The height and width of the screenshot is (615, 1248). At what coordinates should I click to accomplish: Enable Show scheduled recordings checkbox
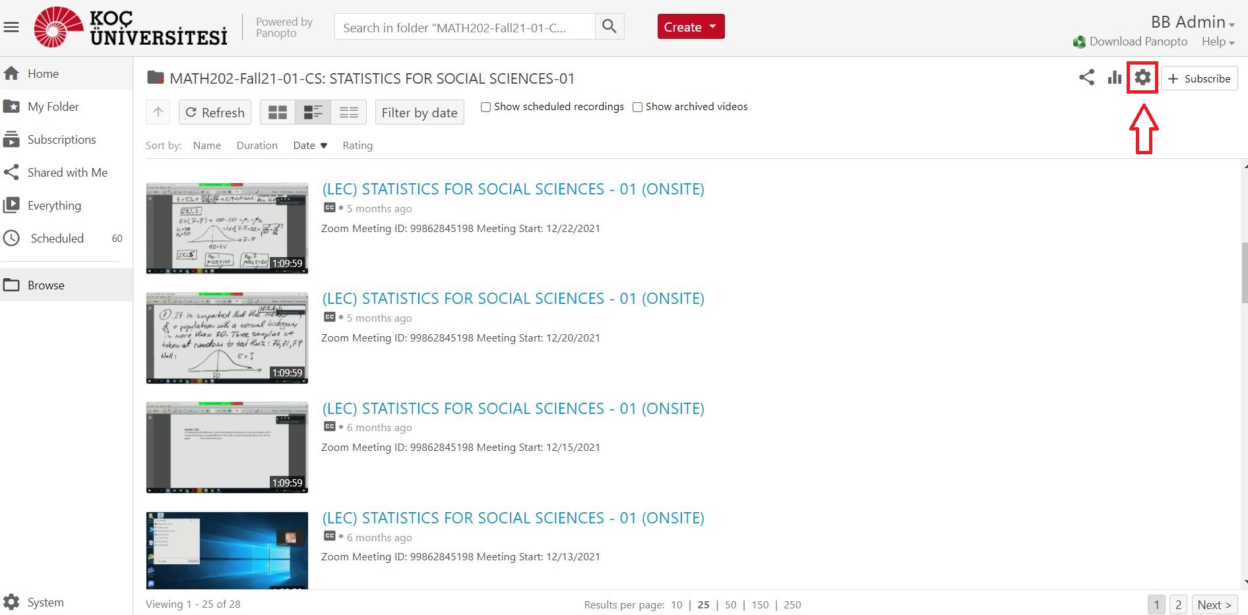[x=485, y=107]
